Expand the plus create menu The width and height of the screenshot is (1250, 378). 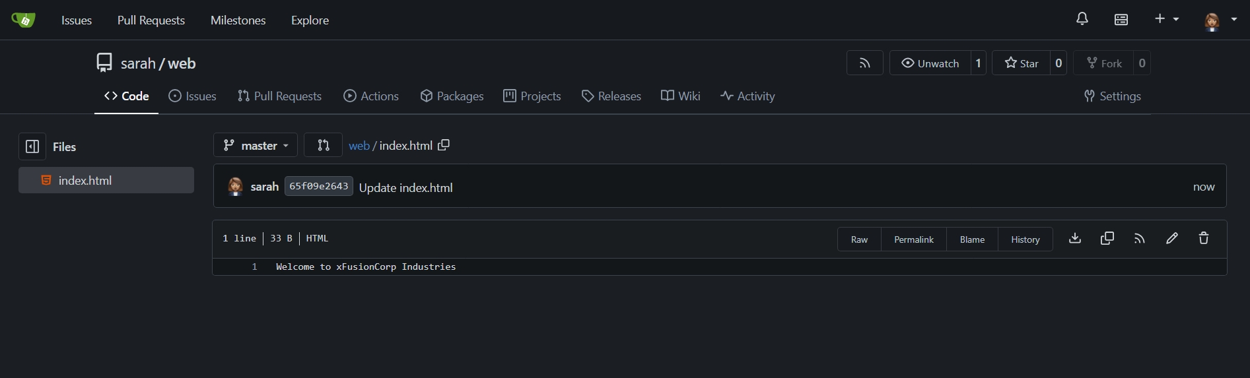(x=1166, y=19)
